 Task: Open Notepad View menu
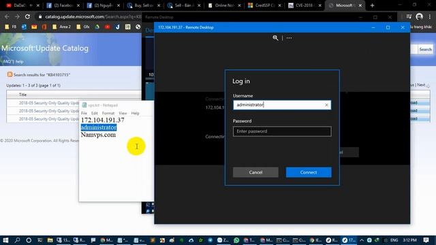click(x=123, y=114)
